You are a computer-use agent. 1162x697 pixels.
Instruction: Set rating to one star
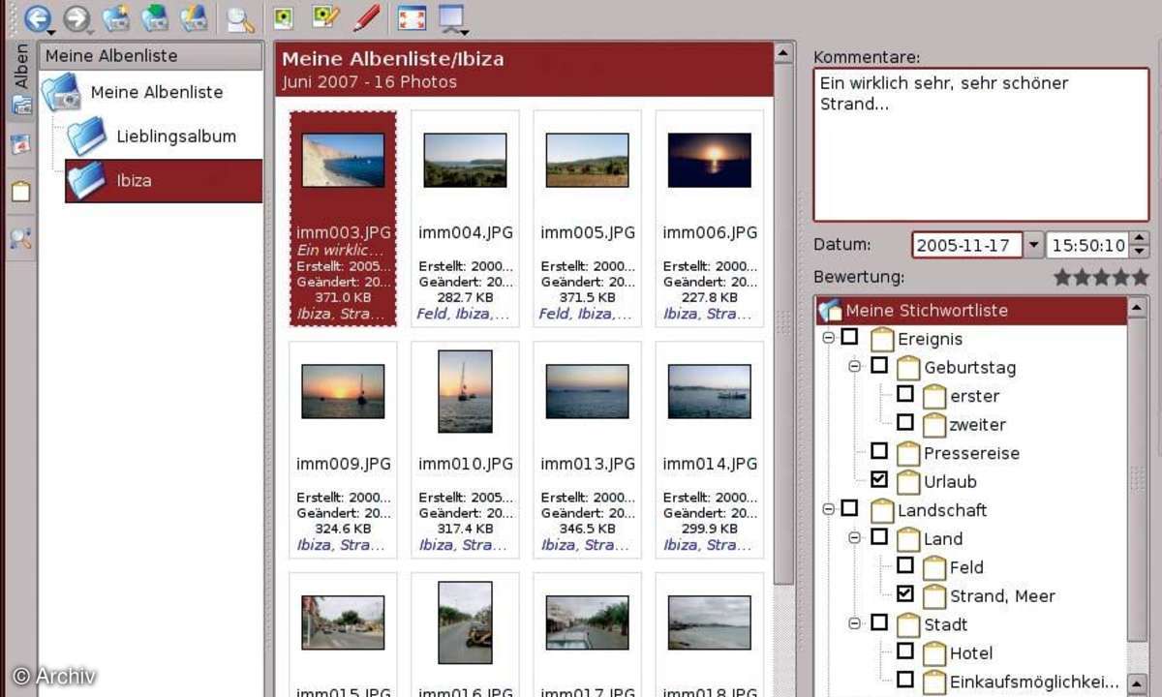[x=1062, y=278]
